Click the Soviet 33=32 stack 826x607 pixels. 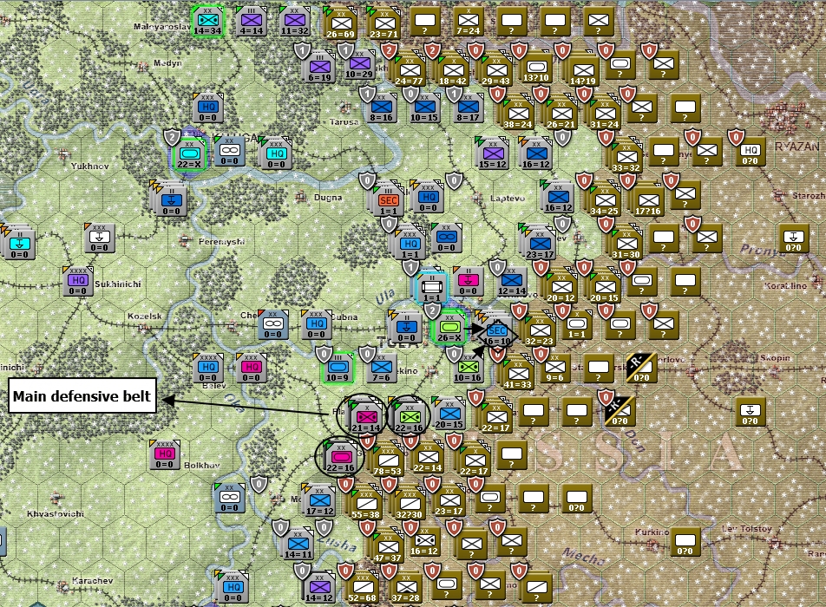[626, 158]
